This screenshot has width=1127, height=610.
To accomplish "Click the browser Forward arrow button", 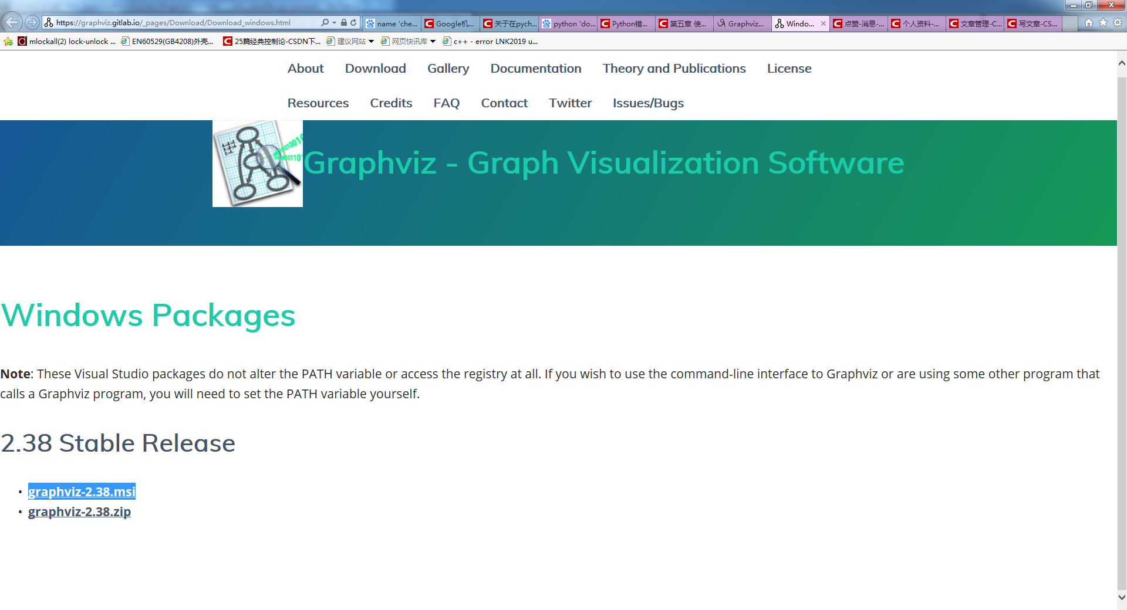I will click(x=32, y=22).
